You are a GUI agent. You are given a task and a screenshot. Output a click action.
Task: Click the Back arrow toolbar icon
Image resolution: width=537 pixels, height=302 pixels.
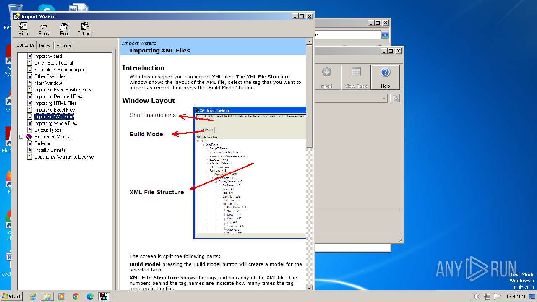click(x=44, y=29)
